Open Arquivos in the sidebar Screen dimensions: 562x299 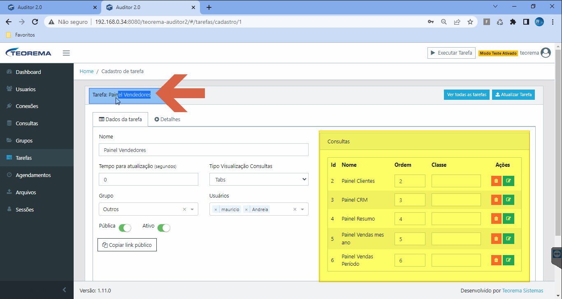pos(37,192)
